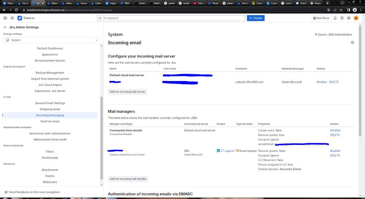This screenshot has width=365, height=199.
Task: Click Add an incoming mail server
Action: pyautogui.click(x=127, y=92)
